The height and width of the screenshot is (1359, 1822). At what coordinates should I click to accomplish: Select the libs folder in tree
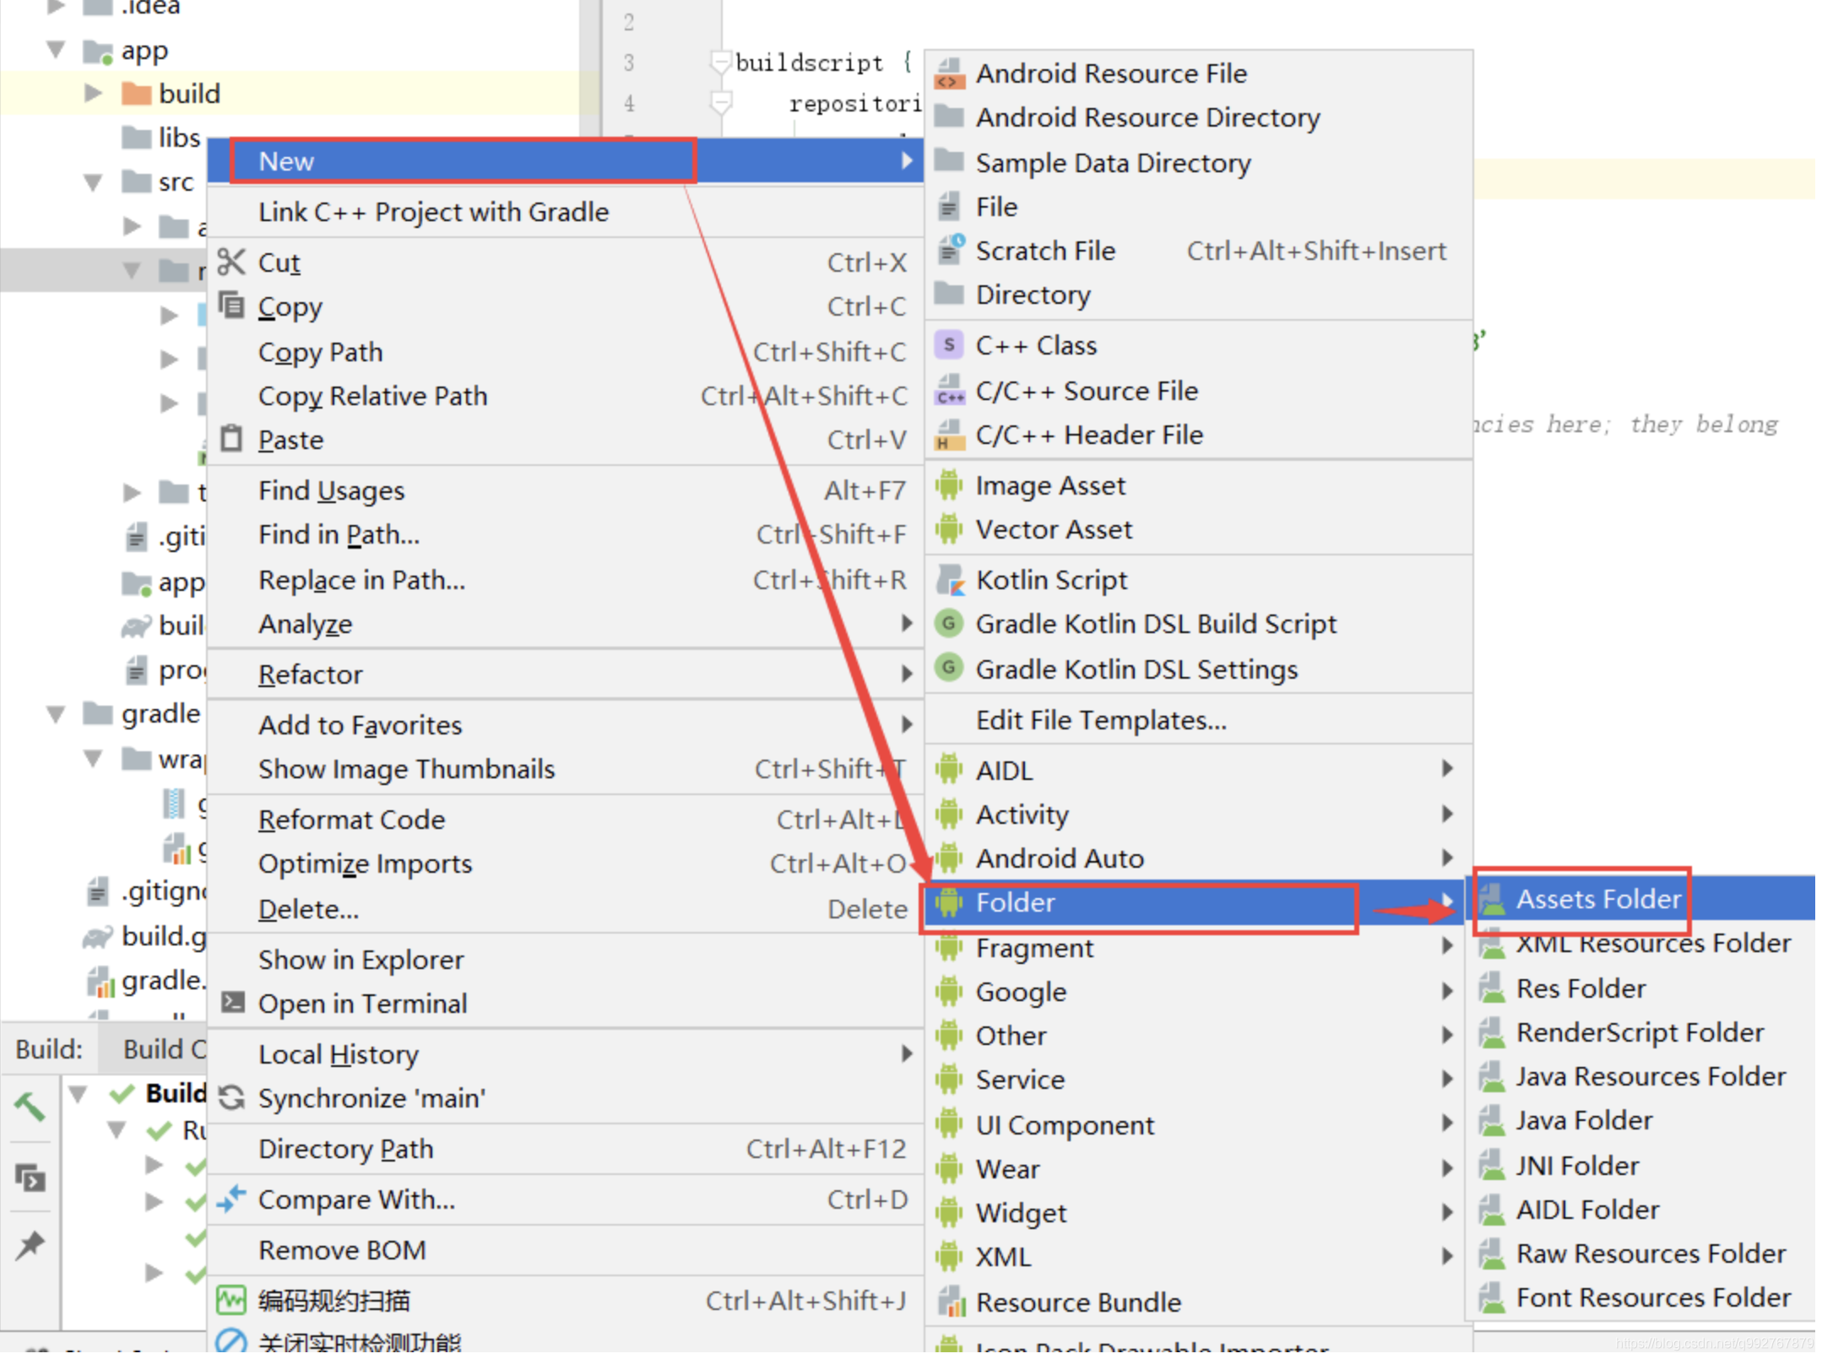point(178,138)
